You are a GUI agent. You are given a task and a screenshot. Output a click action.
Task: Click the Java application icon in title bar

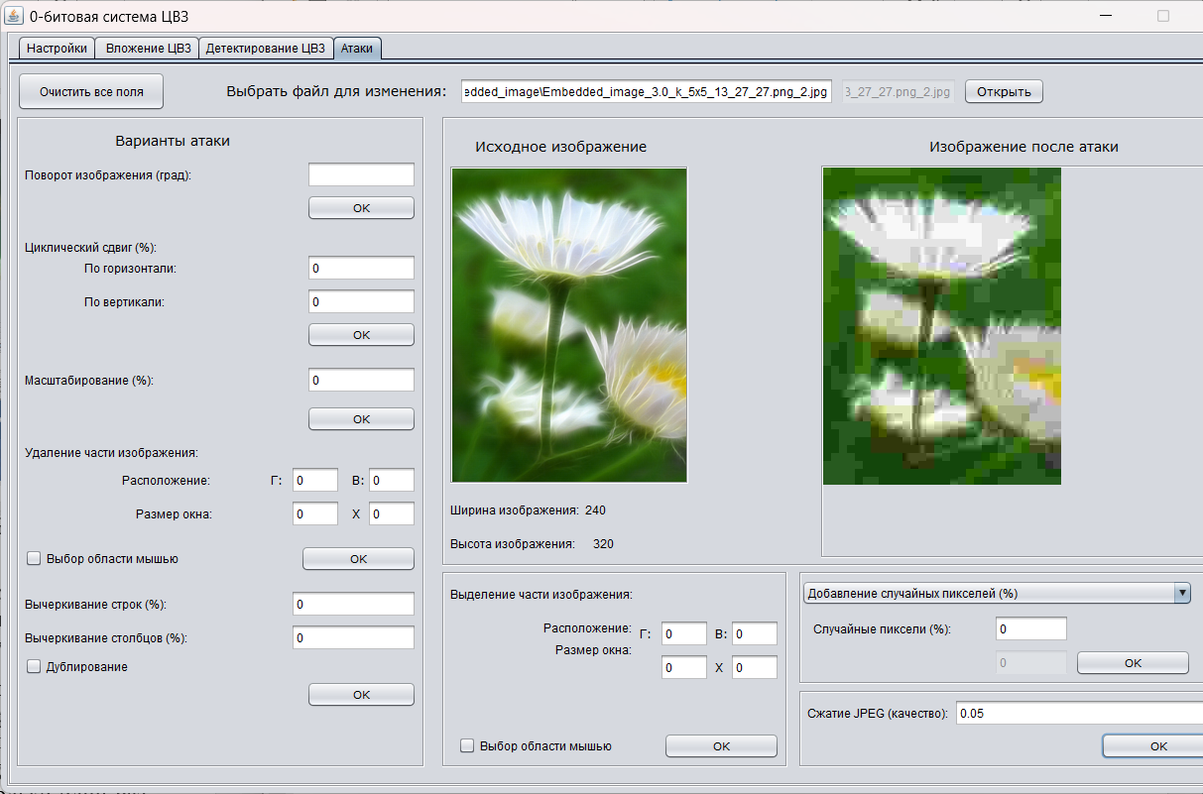point(15,16)
